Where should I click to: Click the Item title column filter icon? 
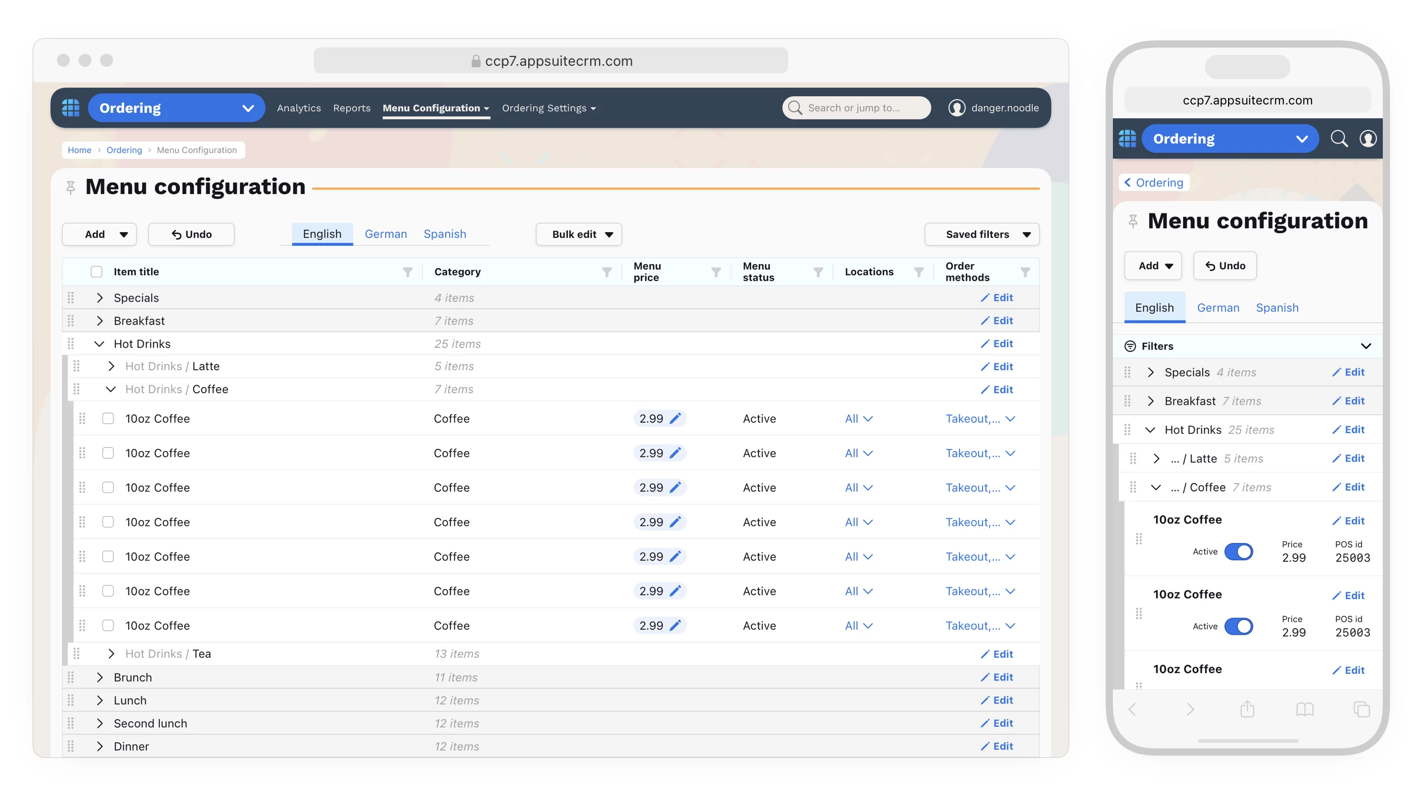[408, 272]
